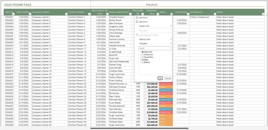Open the Notes column filter dropdown
268x130 pixels.
click(x=263, y=14)
